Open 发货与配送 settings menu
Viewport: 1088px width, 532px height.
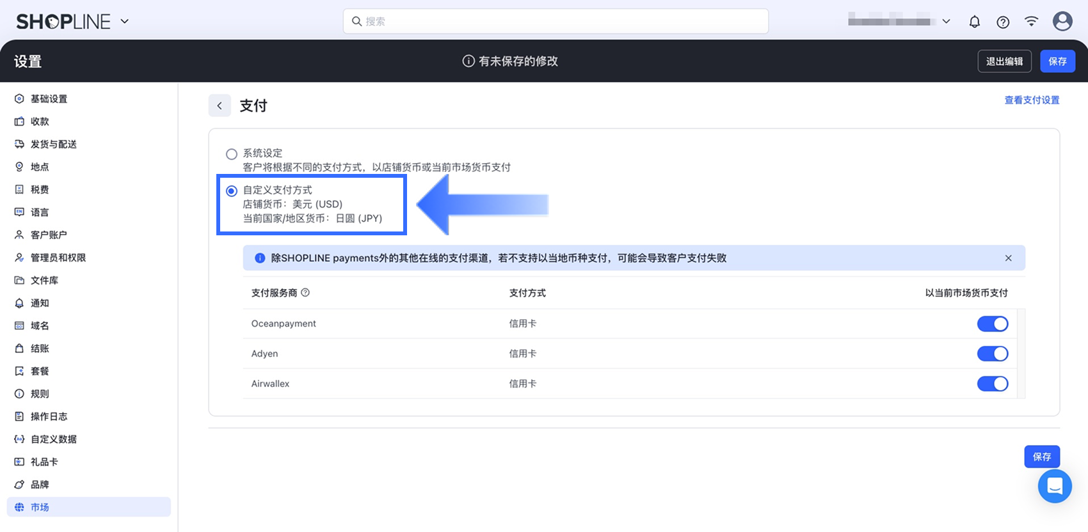click(x=89, y=144)
